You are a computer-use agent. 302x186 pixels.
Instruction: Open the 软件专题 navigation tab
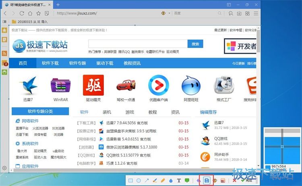click(77, 63)
